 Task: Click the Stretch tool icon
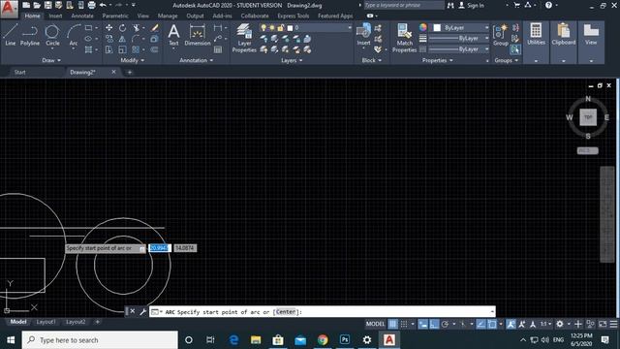[x=108, y=49]
